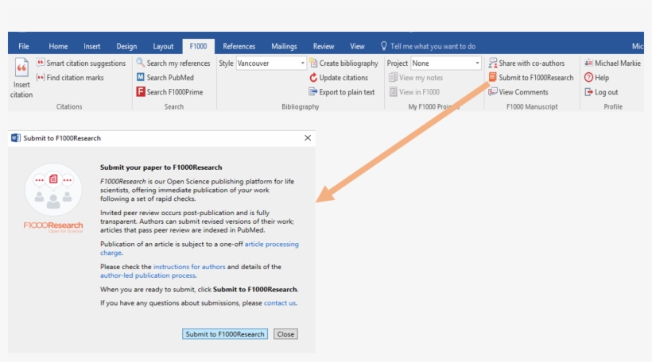Open the Layout tab
Screen dimensions: 652x362
pos(163,46)
